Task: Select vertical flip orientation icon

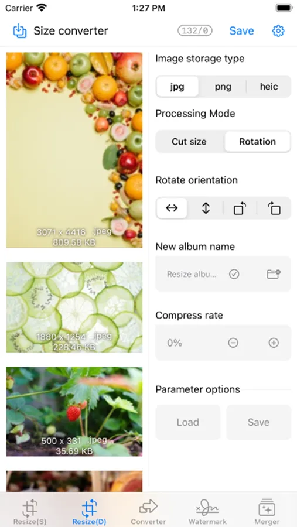Action: tap(206, 208)
